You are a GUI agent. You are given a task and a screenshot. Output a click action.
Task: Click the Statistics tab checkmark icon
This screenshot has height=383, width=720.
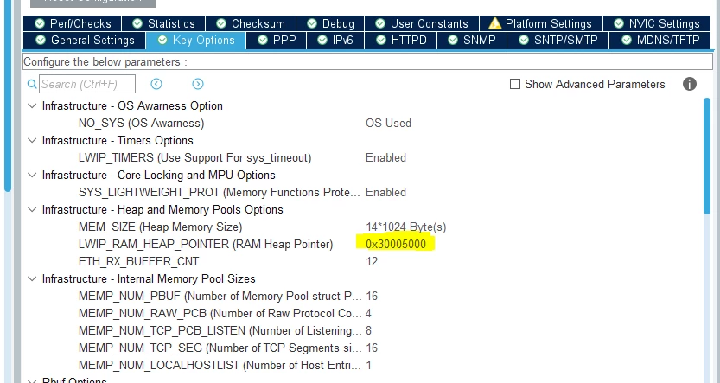[x=137, y=23]
